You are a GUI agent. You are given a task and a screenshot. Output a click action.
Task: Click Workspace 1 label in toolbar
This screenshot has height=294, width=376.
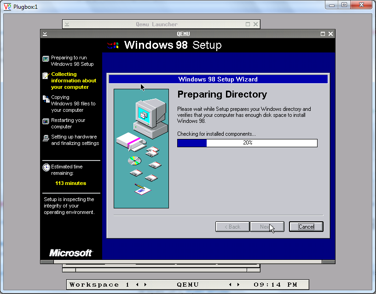(x=99, y=285)
